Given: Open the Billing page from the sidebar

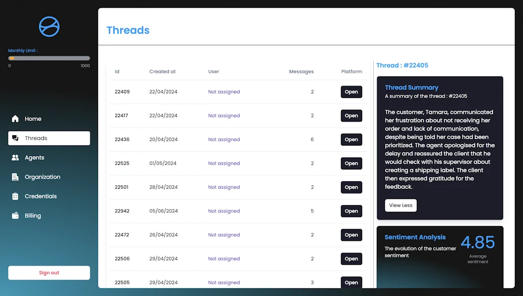Looking at the screenshot, I should coord(32,215).
